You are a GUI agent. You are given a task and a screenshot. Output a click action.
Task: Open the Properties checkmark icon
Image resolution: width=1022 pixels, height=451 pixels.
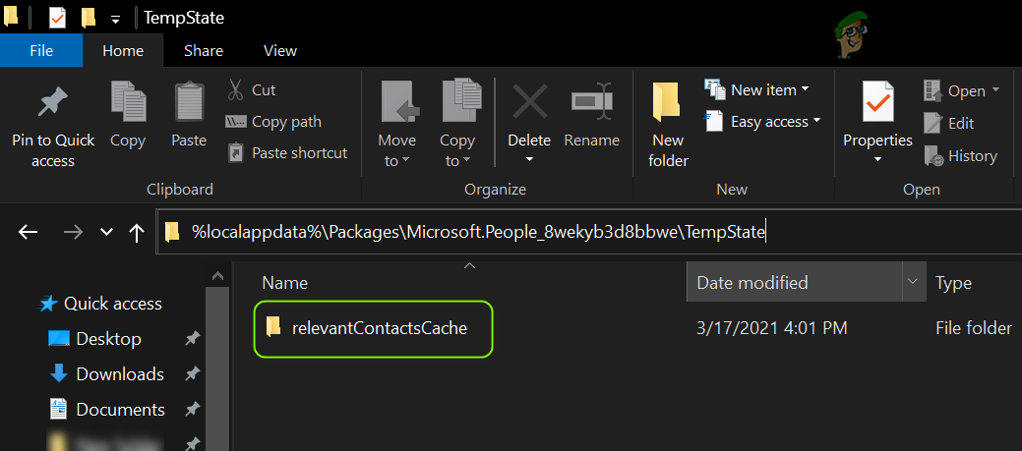pos(877,102)
